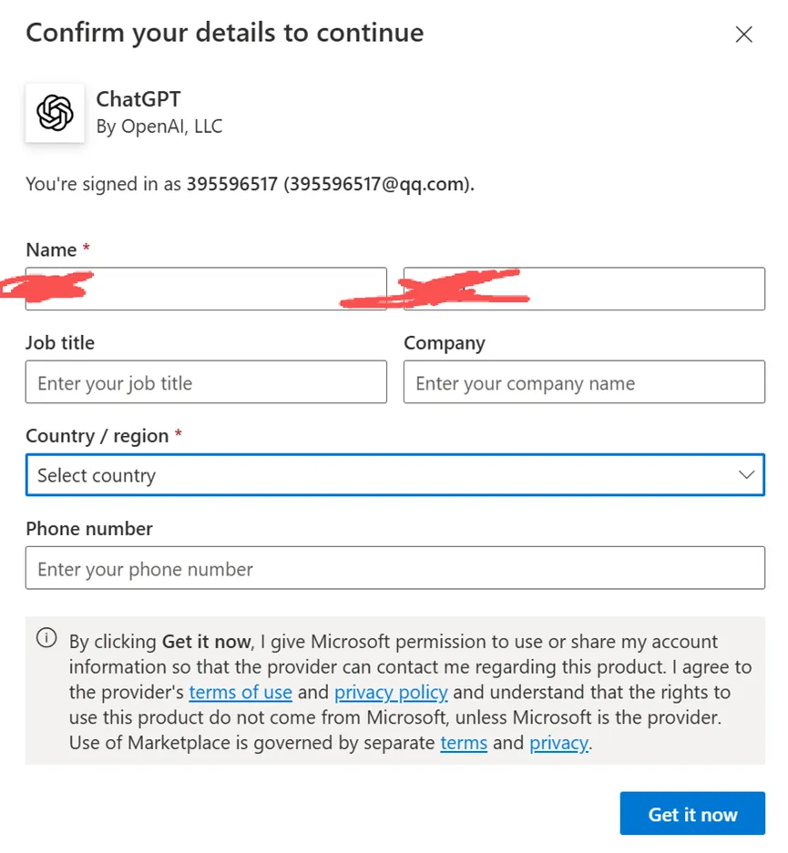Click the signed-in qq.com email address
This screenshot has height=853, width=788.
click(x=378, y=184)
